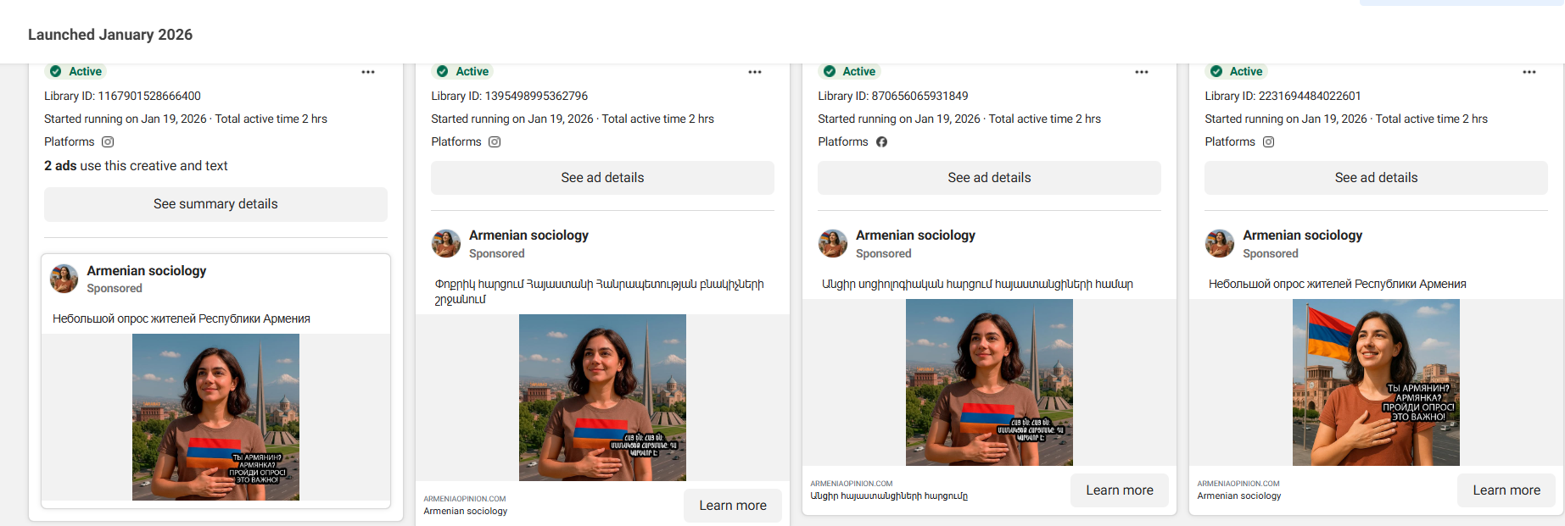Open Armenian sociology page name in second ad

click(x=528, y=235)
